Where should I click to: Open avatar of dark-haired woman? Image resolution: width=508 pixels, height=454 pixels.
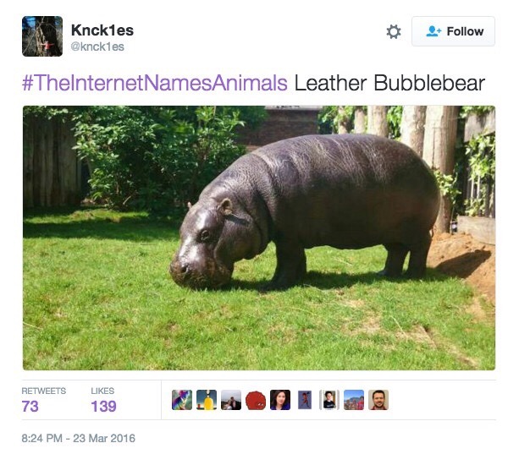[x=280, y=400]
